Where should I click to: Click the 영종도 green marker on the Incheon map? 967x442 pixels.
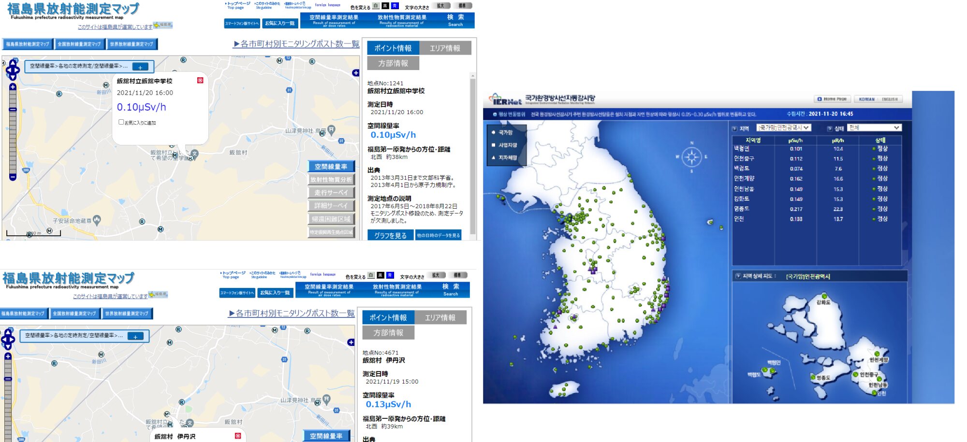pos(813,378)
